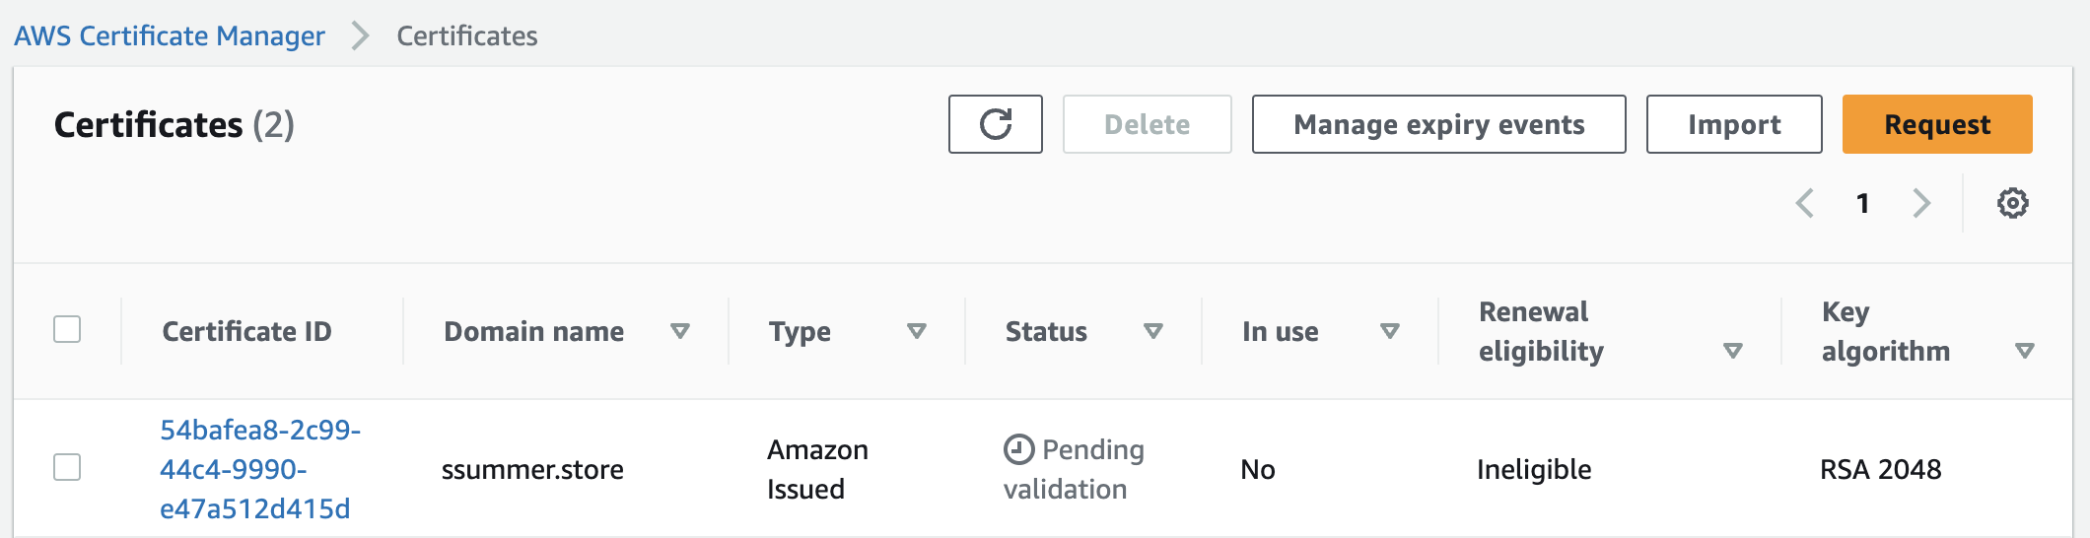Open table preferences gear icon
Image resolution: width=2090 pixels, height=538 pixels.
coord(2012,203)
